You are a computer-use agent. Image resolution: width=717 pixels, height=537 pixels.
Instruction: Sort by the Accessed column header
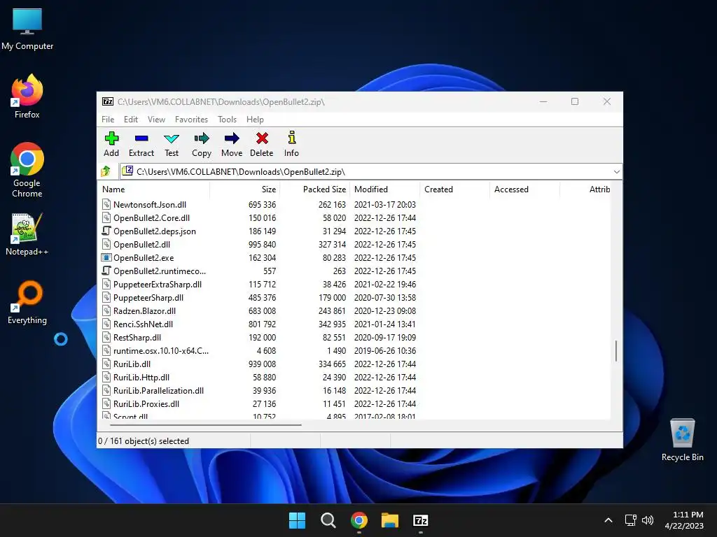pyautogui.click(x=524, y=189)
